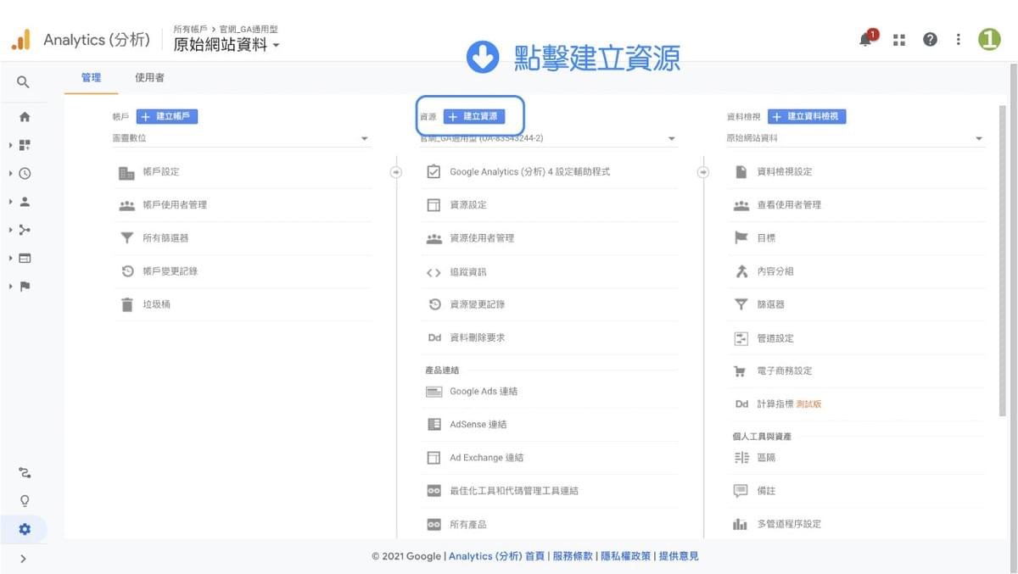Open 所有篩選器

point(242,238)
